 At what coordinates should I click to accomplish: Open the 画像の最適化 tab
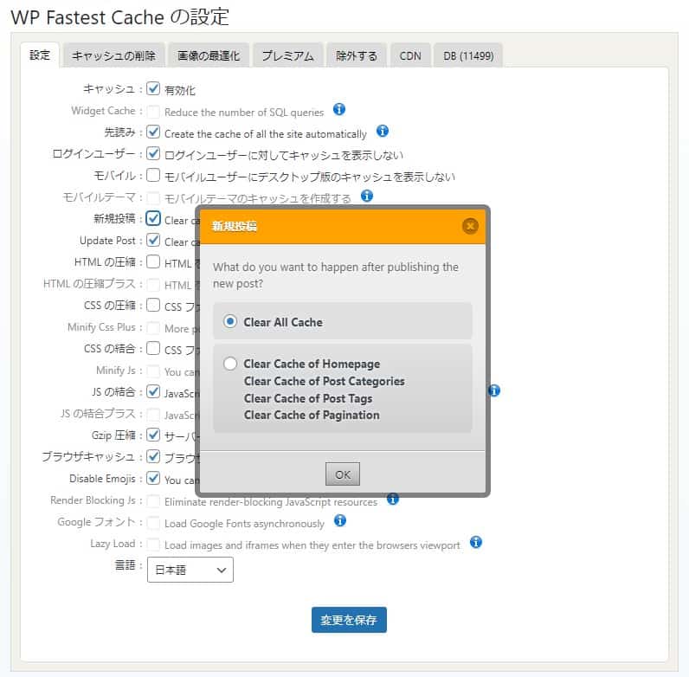tap(209, 55)
